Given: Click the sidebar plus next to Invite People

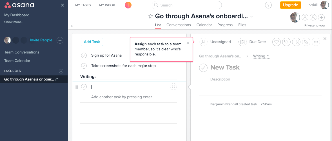Looking at the screenshot, I should 60,40.
